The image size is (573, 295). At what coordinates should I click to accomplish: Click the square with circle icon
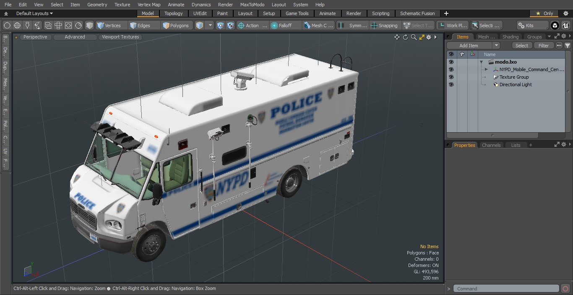tap(68, 26)
